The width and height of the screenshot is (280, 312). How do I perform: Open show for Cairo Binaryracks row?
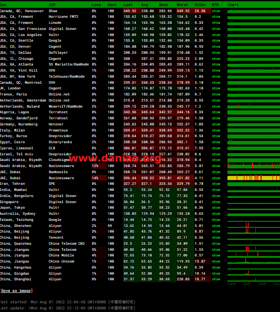click(x=216, y=142)
